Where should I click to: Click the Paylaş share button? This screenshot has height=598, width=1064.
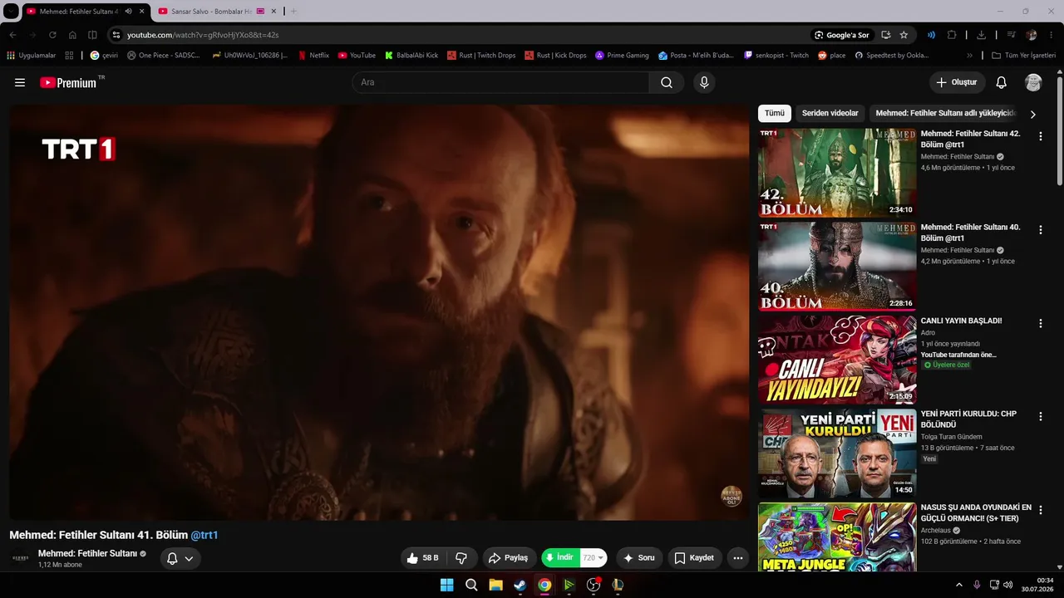[x=510, y=558]
